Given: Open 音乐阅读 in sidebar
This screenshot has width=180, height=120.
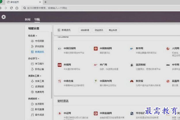Looking at the screenshot, I should [x=37, y=115].
